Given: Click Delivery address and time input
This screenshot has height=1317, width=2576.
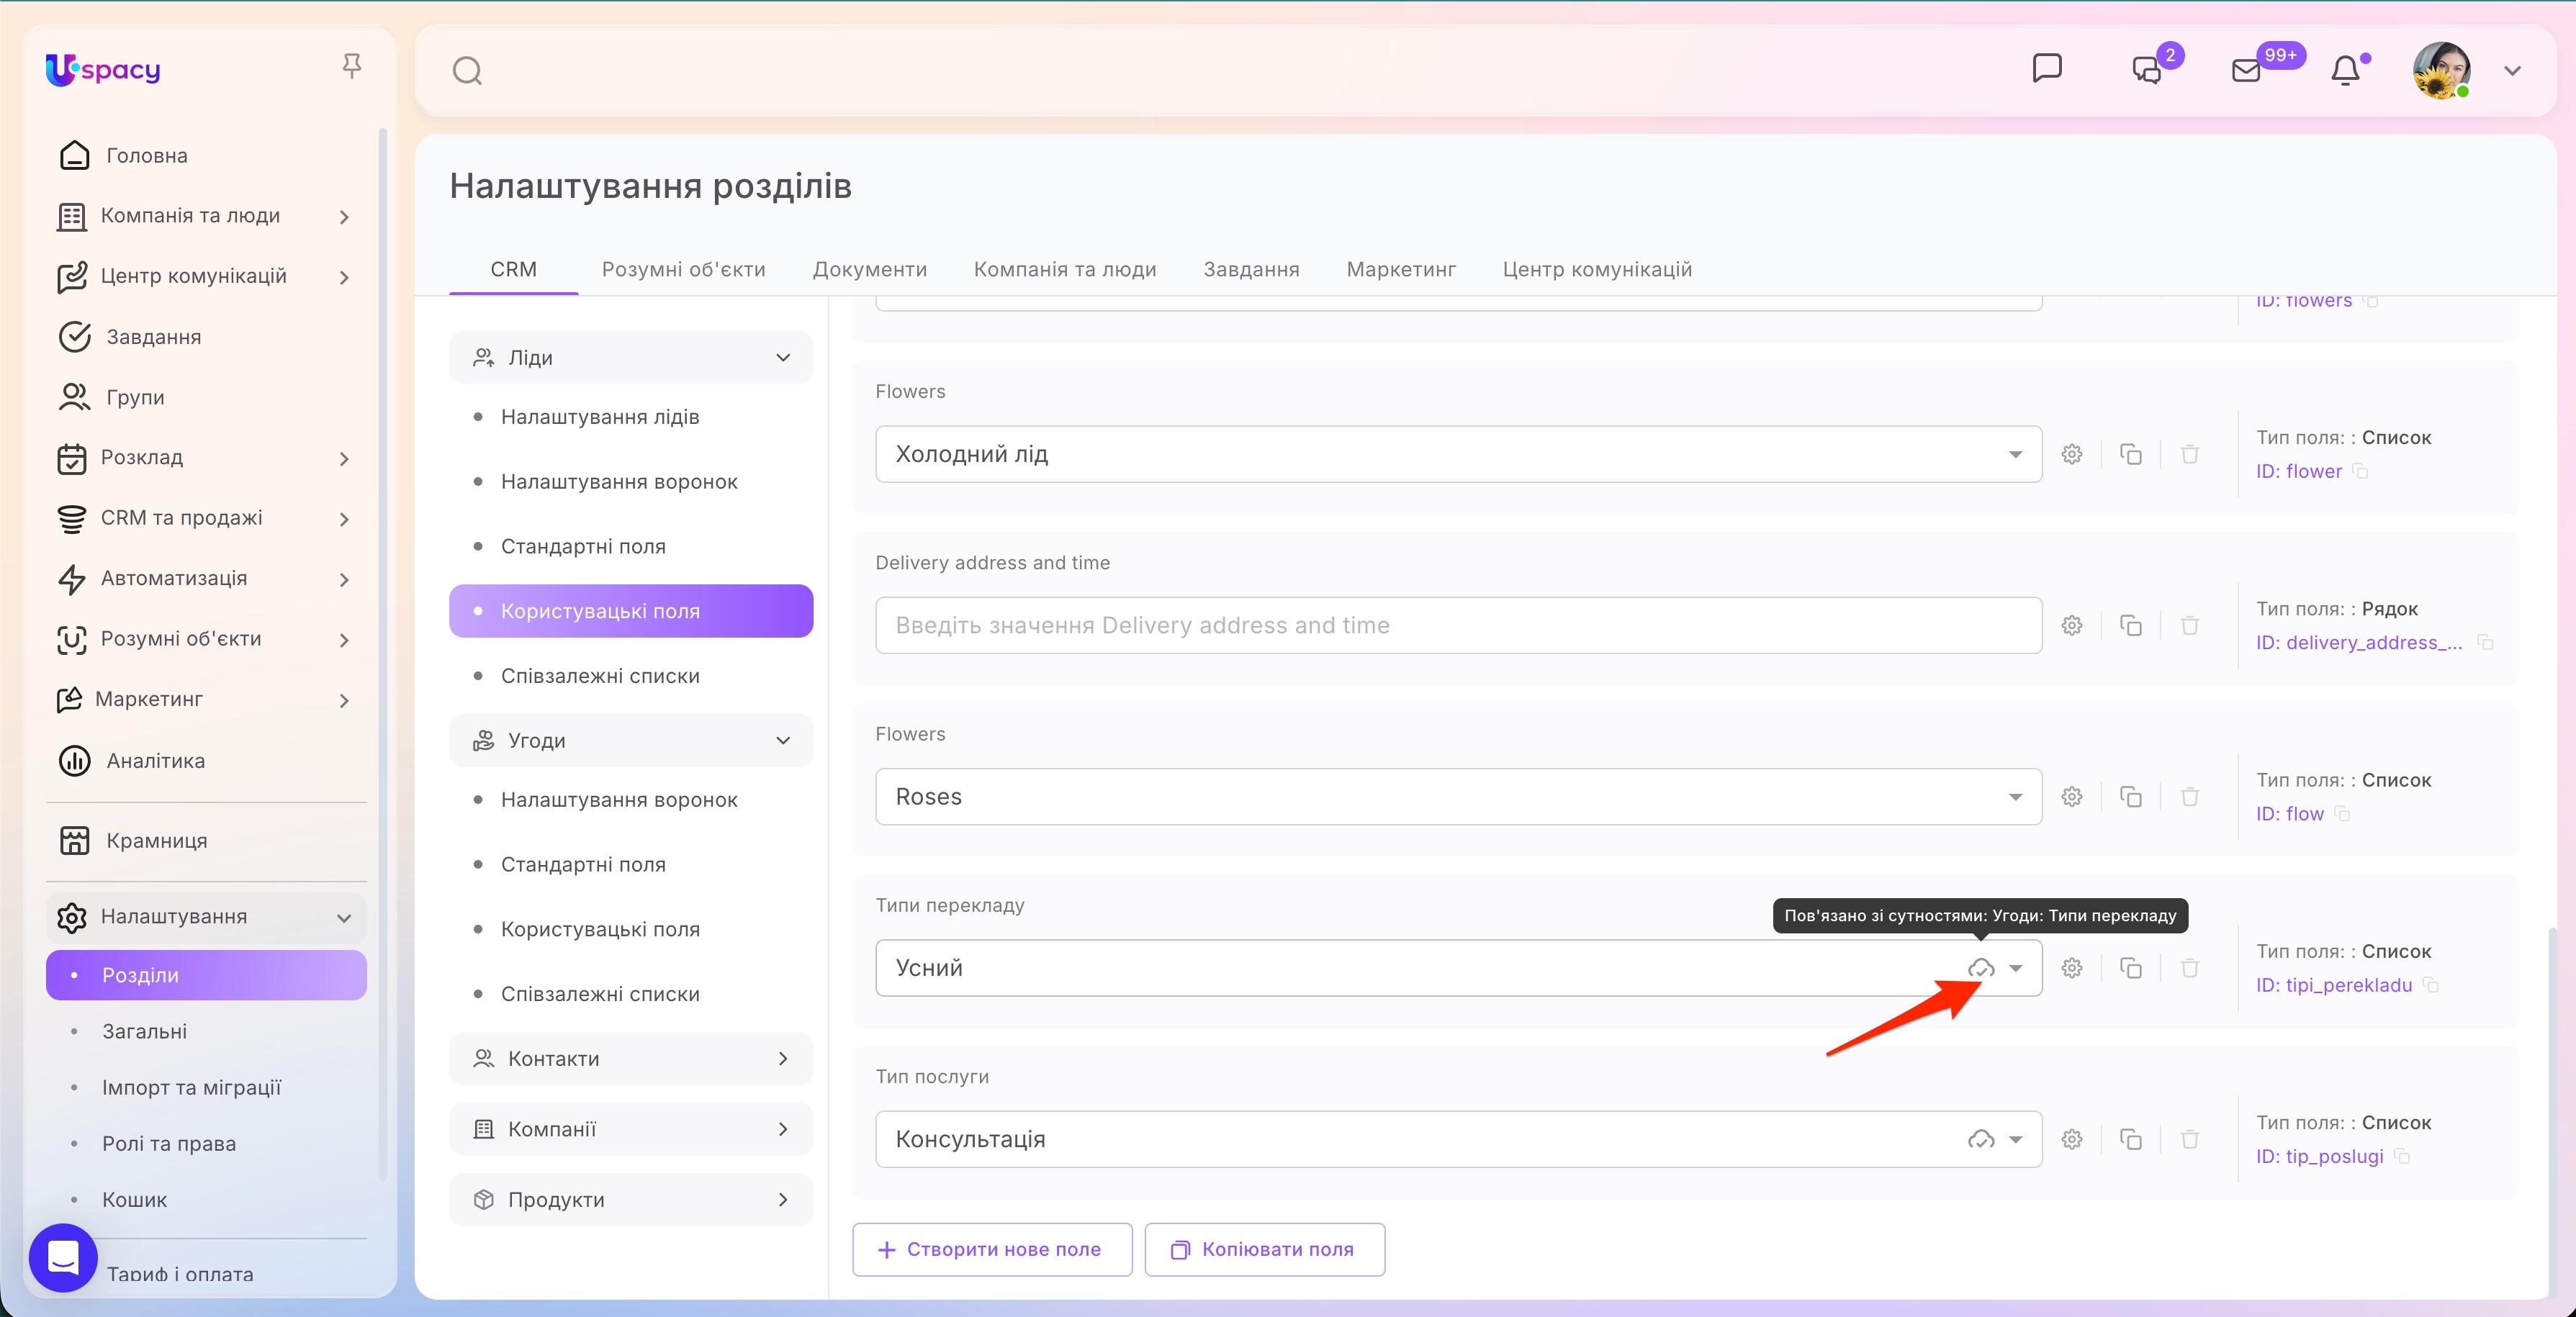Looking at the screenshot, I should 1458,625.
